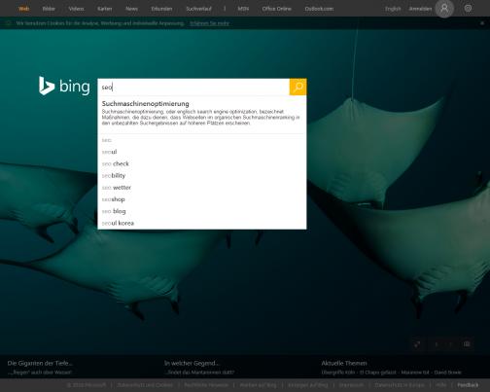The height and width of the screenshot is (392, 490).
Task: Click the Bing logo
Action: click(64, 87)
